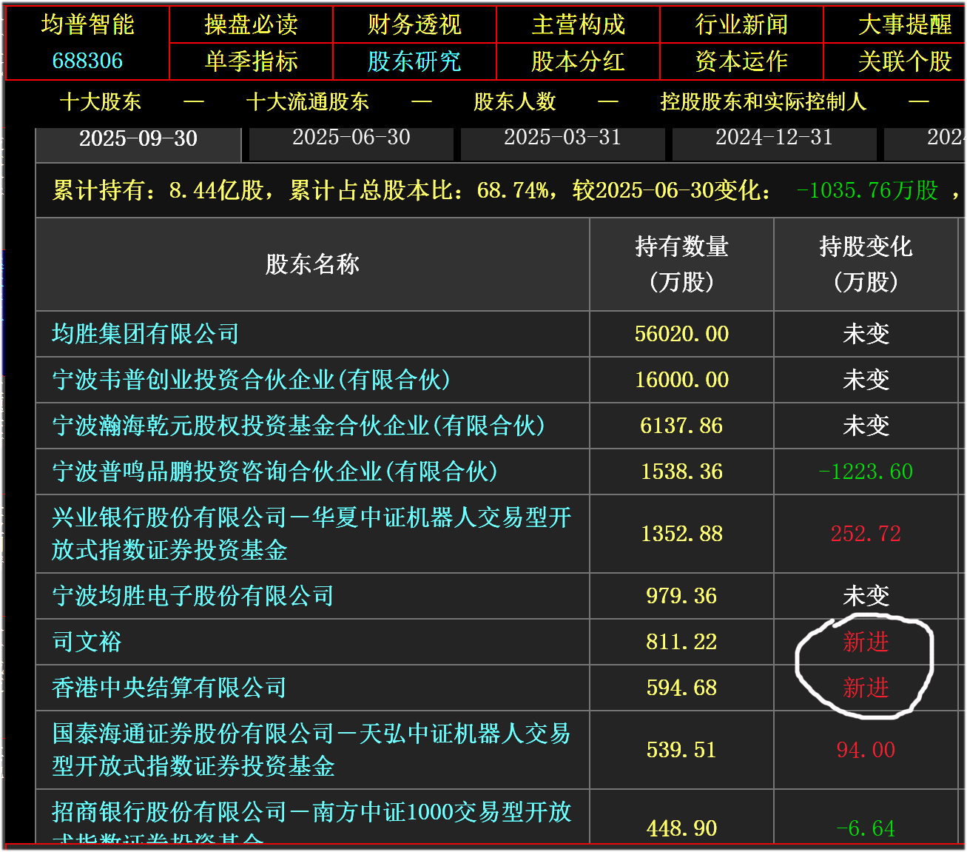Jump to 十大流通股东 subsection
967x852 pixels.
pyautogui.click(x=308, y=102)
